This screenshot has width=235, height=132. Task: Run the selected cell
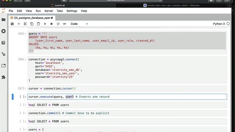tap(45, 24)
